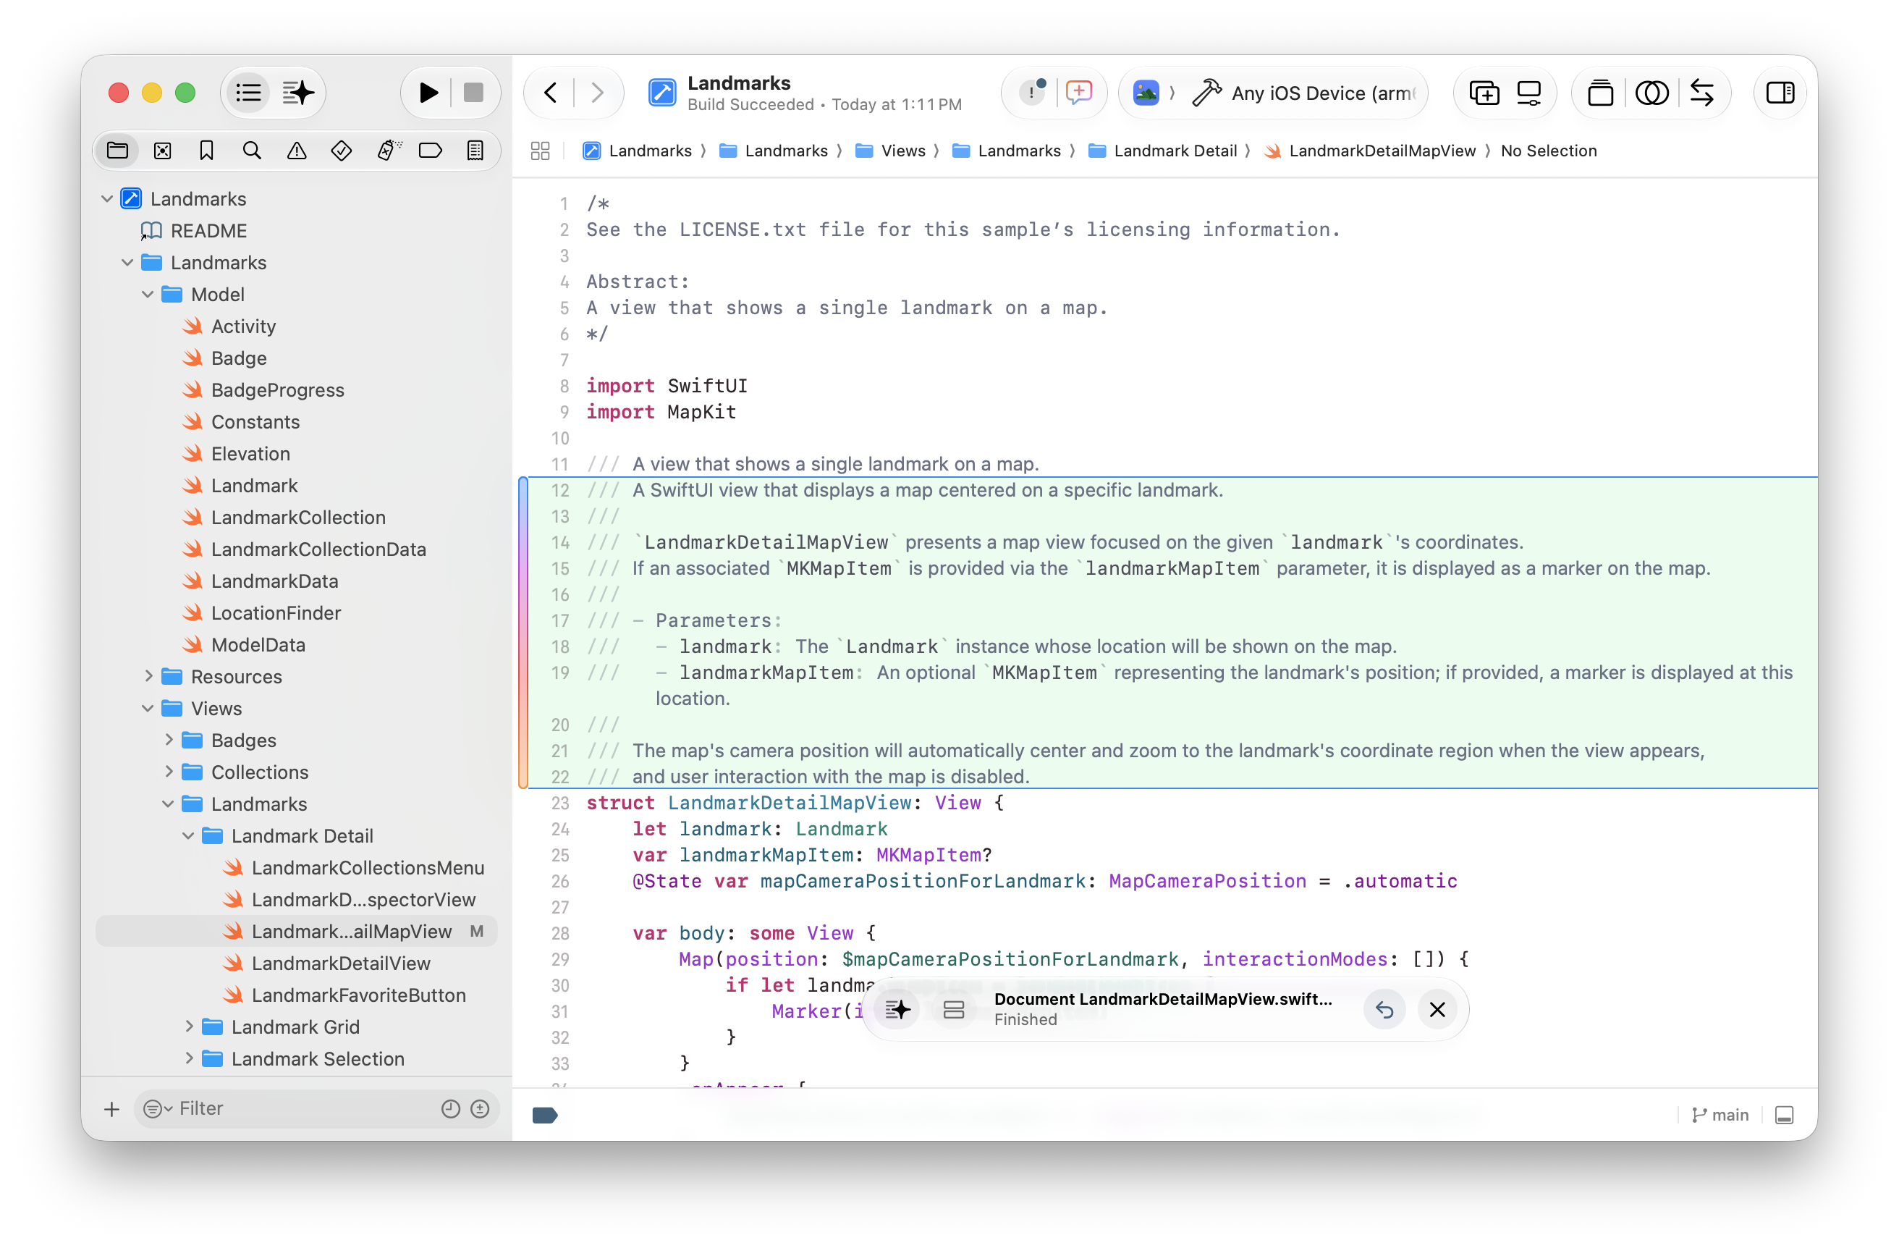Open the Test navigator diamond tab
The width and height of the screenshot is (1899, 1248).
coord(341,151)
